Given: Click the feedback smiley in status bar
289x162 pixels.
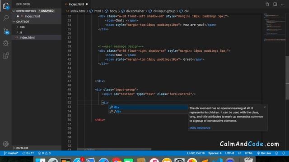Looking at the screenshot, I should click(x=276, y=153).
